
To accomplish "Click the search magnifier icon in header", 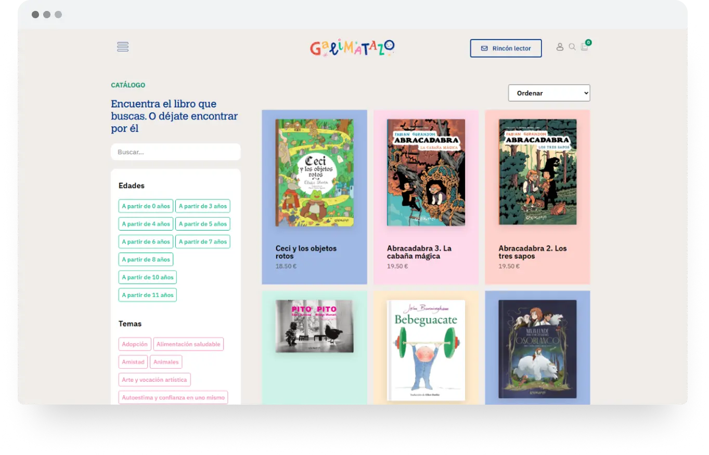I will point(572,47).
